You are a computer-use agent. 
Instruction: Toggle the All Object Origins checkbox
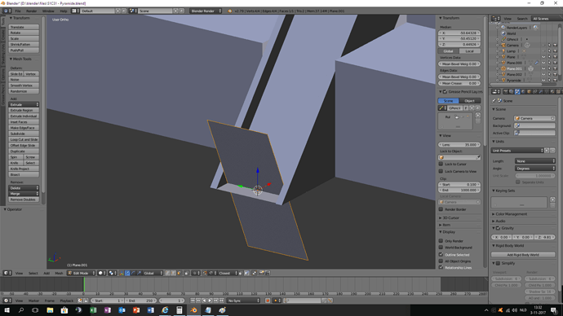point(441,261)
